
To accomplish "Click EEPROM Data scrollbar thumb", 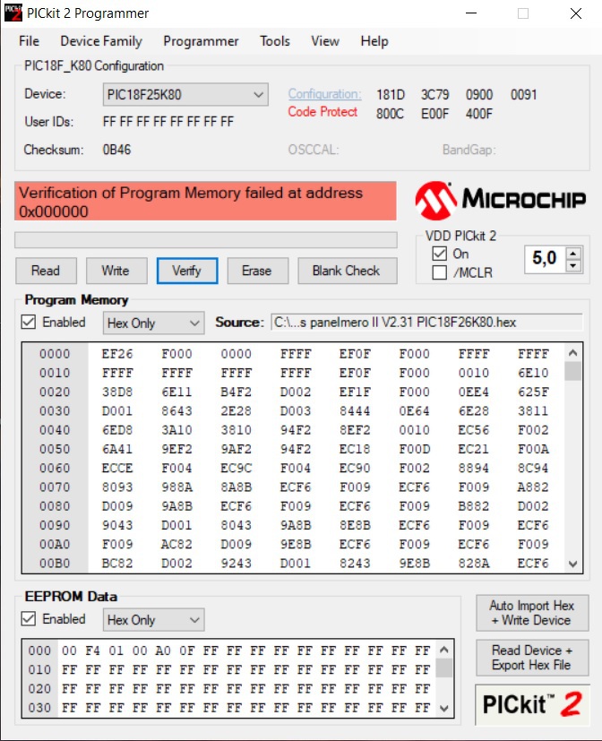I will point(443,668).
